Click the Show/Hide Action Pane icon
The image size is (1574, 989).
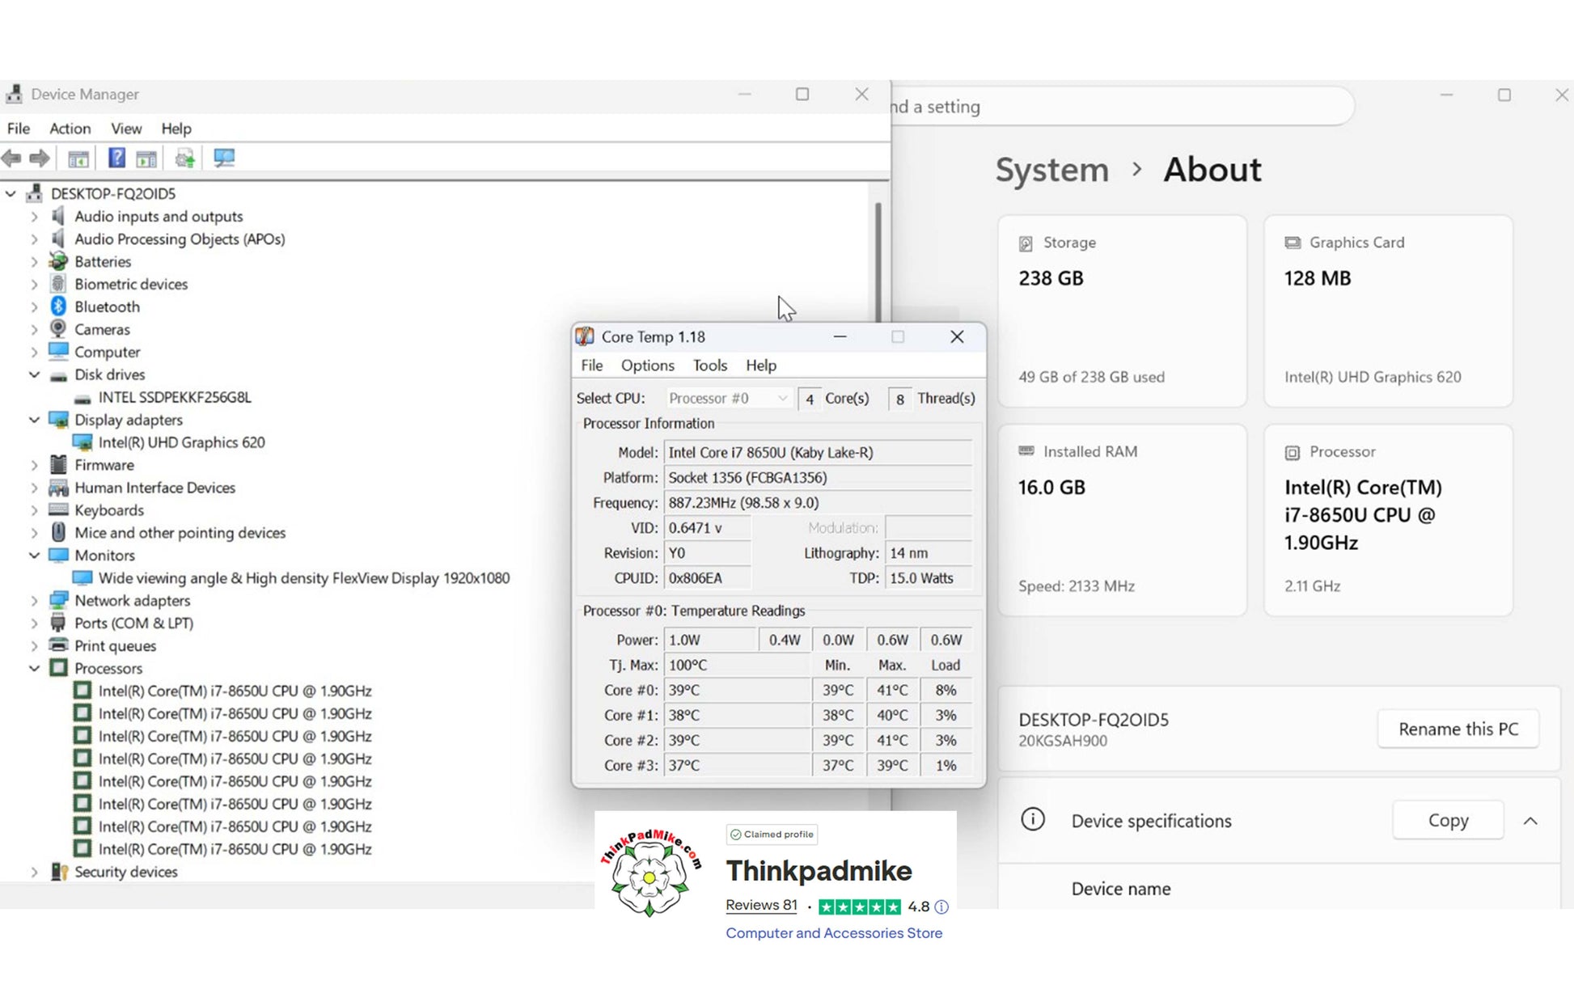coord(146,158)
